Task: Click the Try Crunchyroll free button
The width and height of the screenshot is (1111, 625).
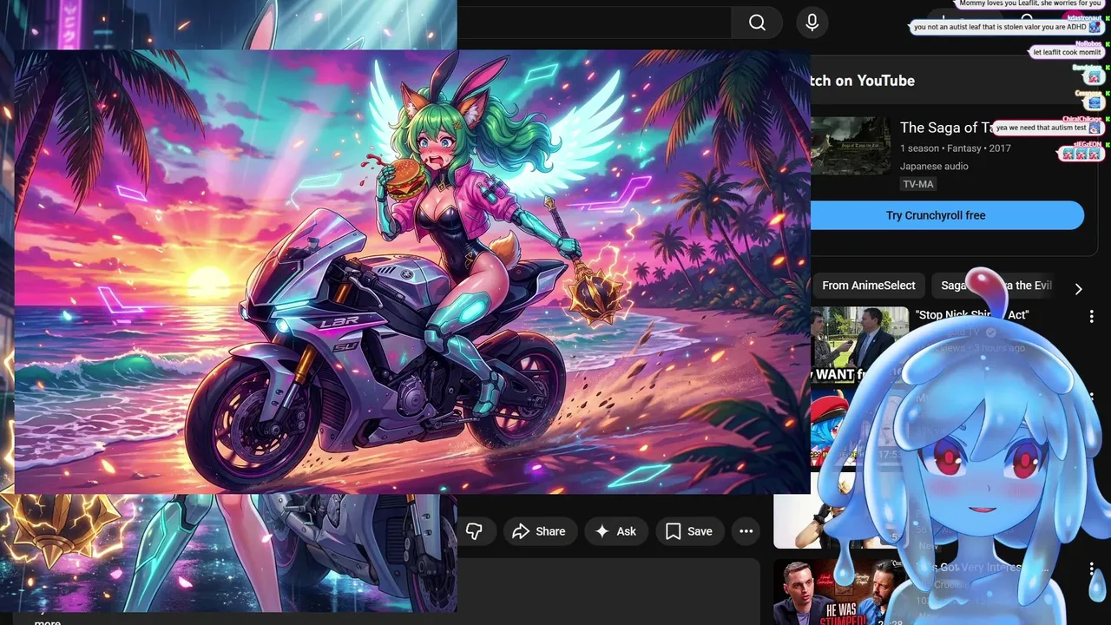Action: (936, 215)
